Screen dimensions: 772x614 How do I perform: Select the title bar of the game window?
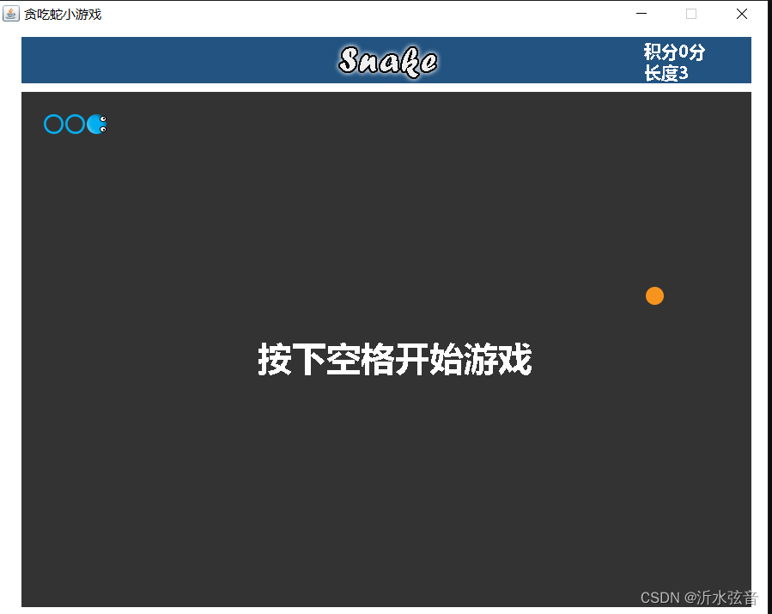(x=343, y=14)
